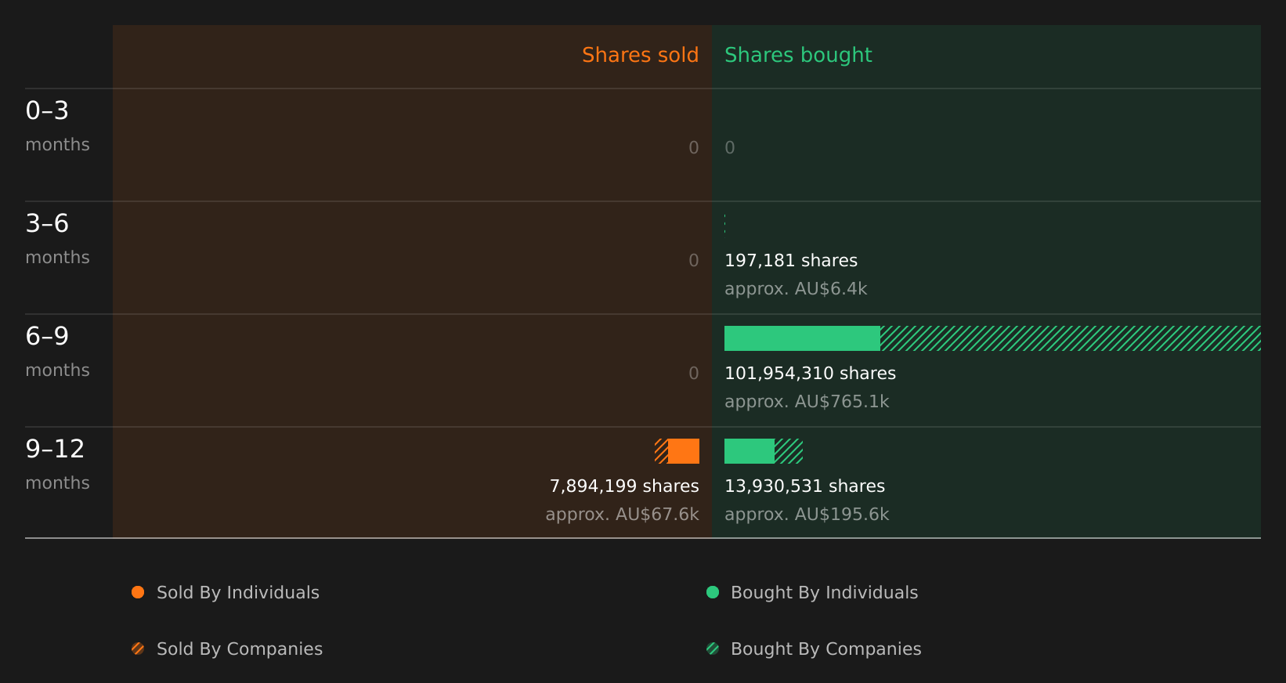The image size is (1286, 683).
Task: Click the sold '0' in 0–3 months row
Action: pyautogui.click(x=694, y=148)
